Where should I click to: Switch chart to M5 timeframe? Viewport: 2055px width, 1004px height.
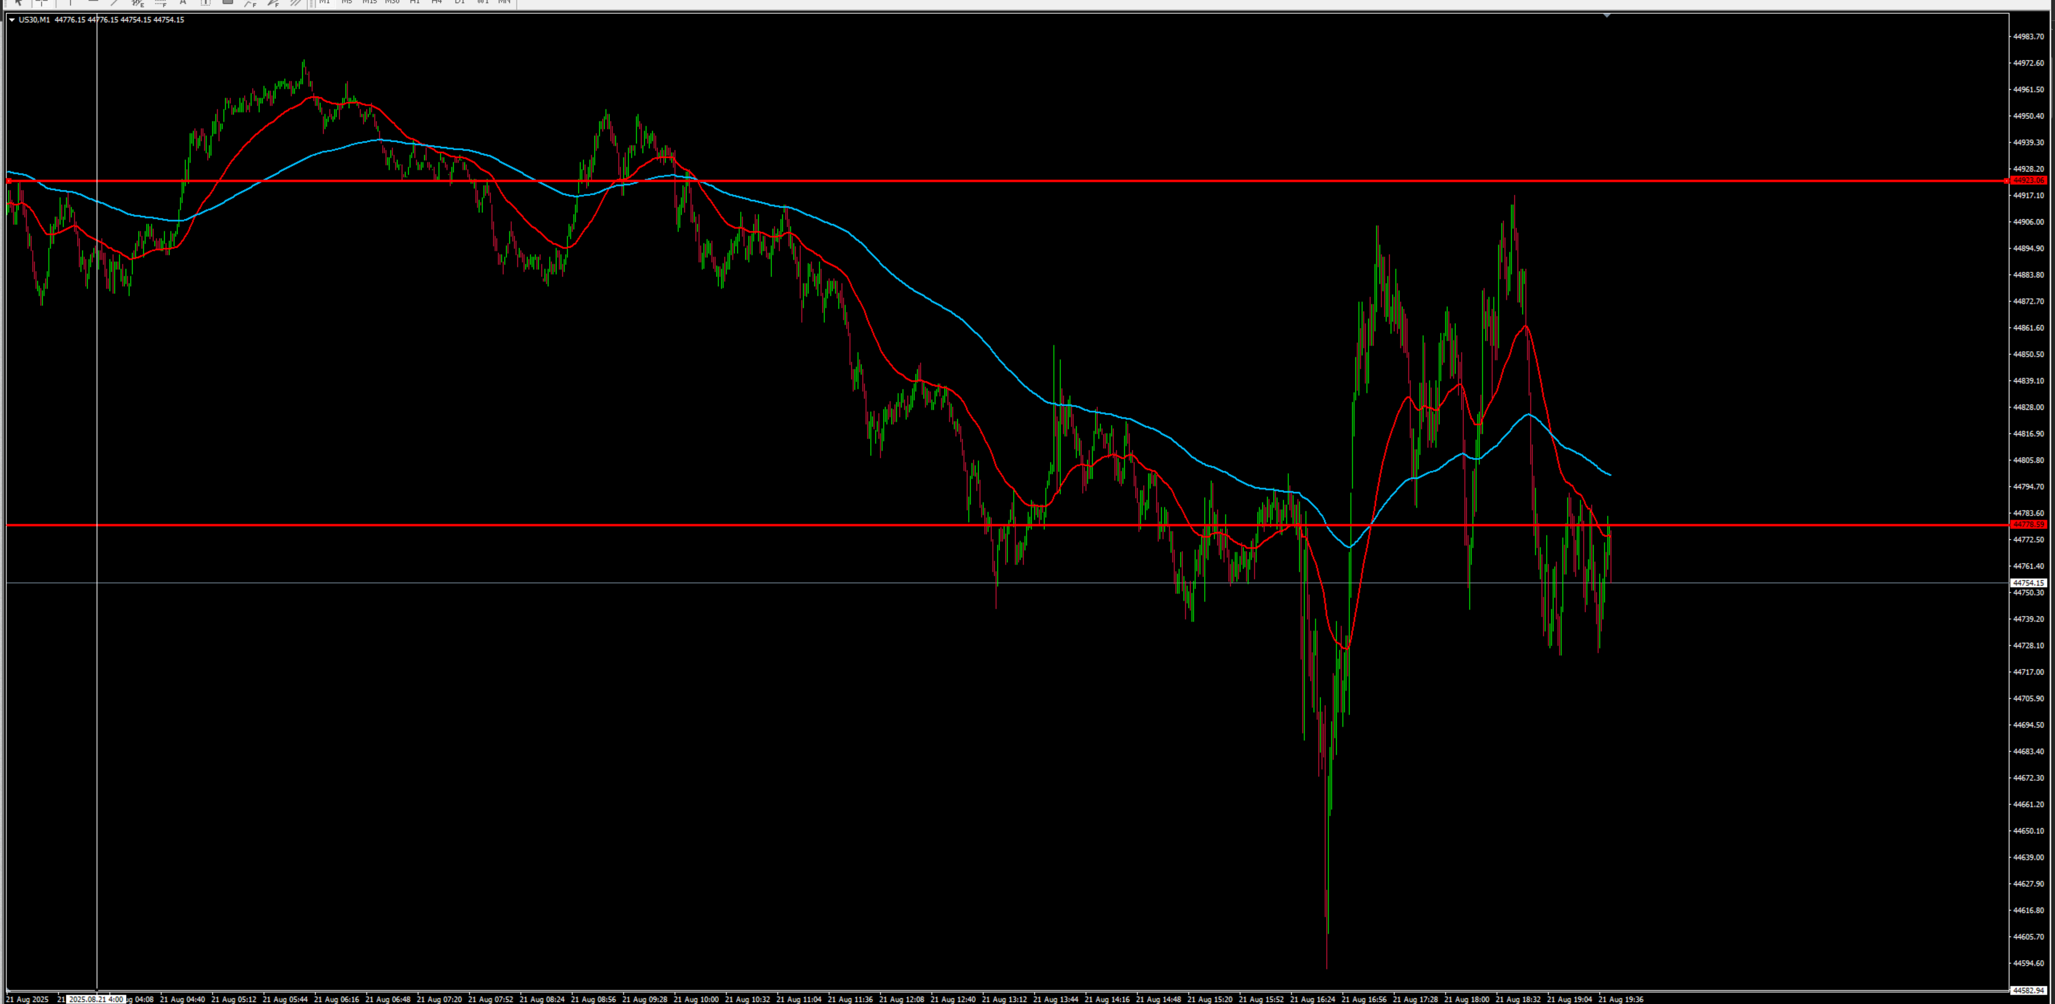click(346, 2)
